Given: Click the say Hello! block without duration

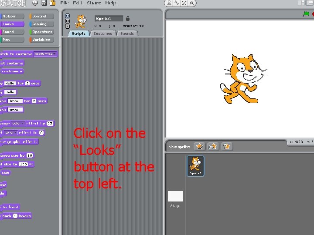Looking at the screenshot, I should click(x=8, y=92).
